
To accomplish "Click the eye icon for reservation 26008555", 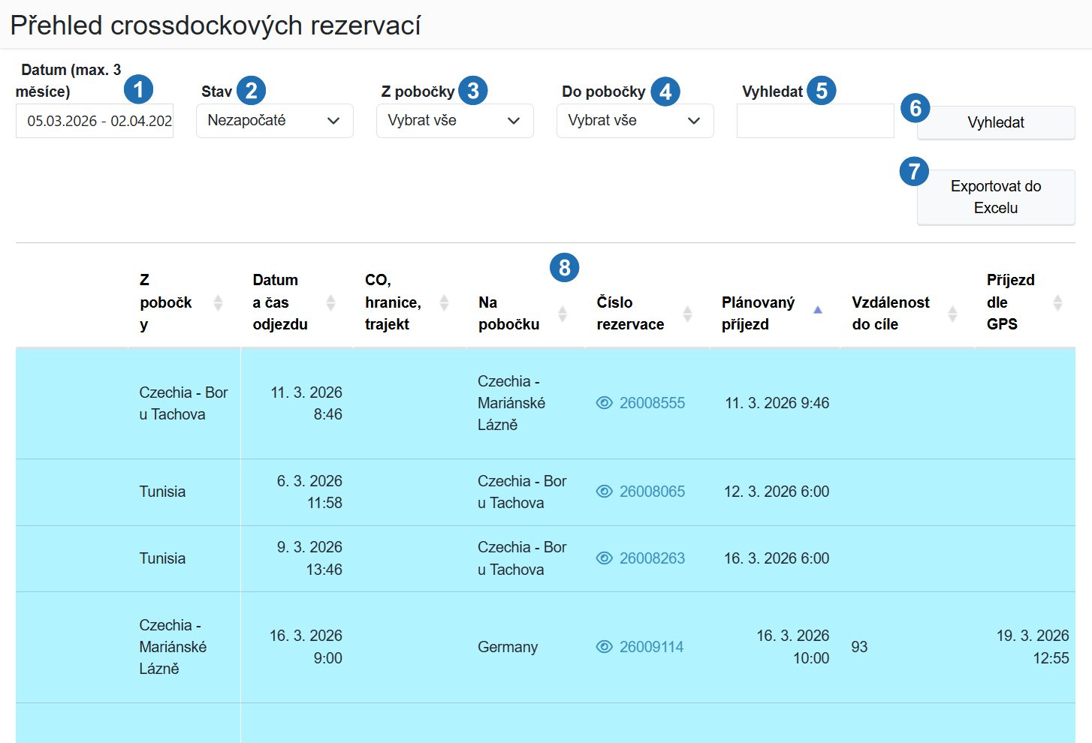I will (x=605, y=403).
